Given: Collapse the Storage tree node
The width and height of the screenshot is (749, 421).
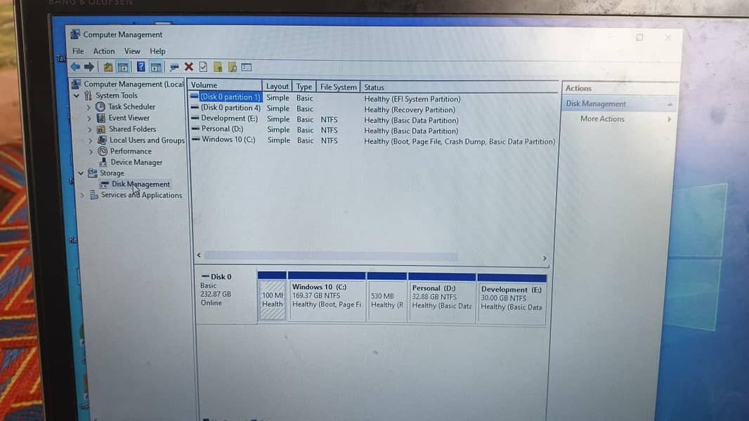Looking at the screenshot, I should pyautogui.click(x=81, y=173).
